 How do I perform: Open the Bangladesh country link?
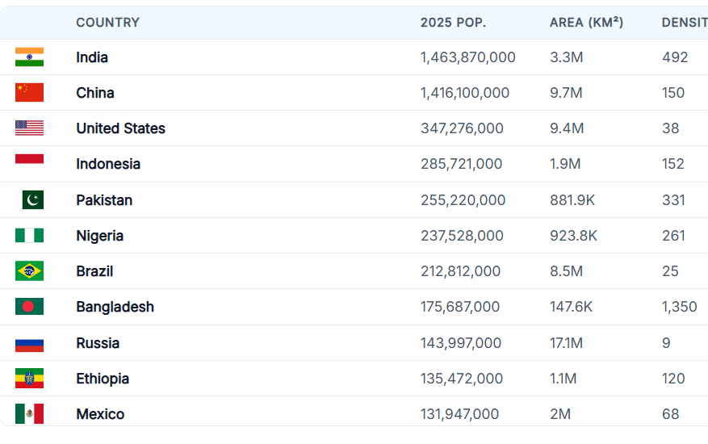(115, 307)
